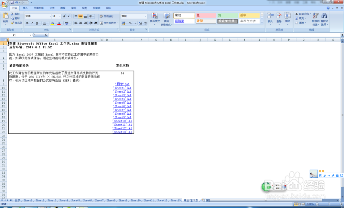The image size is (344, 208).
Task: Open 排序和筛选 sort and filter
Action: (x=315, y=19)
